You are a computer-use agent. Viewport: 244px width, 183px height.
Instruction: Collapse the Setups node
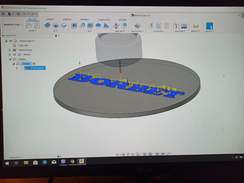(x=10, y=59)
